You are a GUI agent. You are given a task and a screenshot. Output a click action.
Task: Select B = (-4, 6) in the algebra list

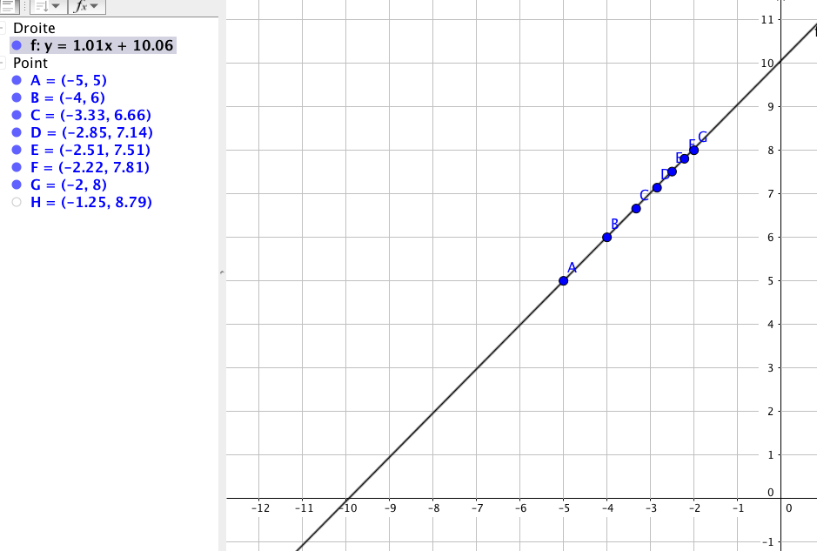coord(68,97)
